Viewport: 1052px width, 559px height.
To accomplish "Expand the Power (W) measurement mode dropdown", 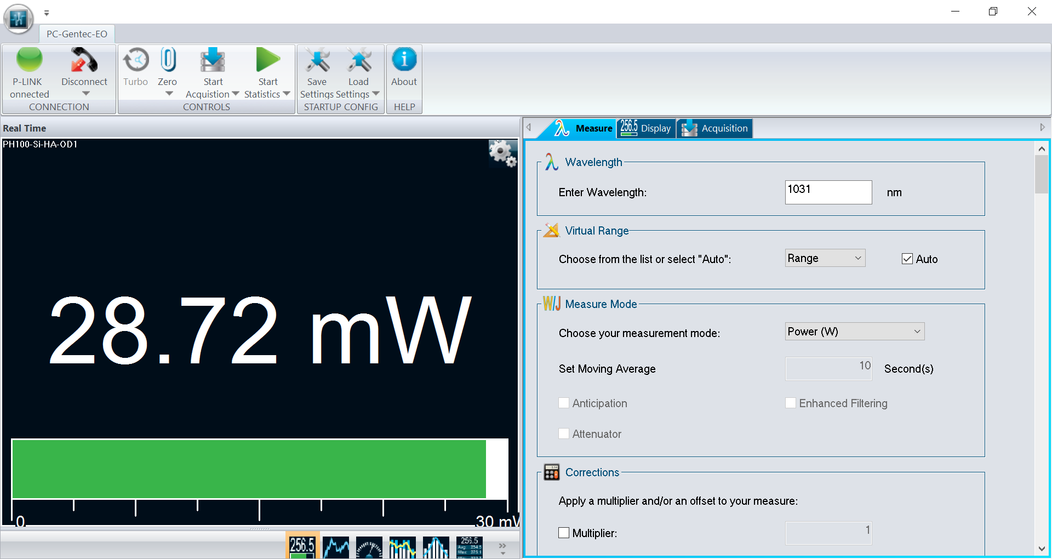I will tap(854, 332).
